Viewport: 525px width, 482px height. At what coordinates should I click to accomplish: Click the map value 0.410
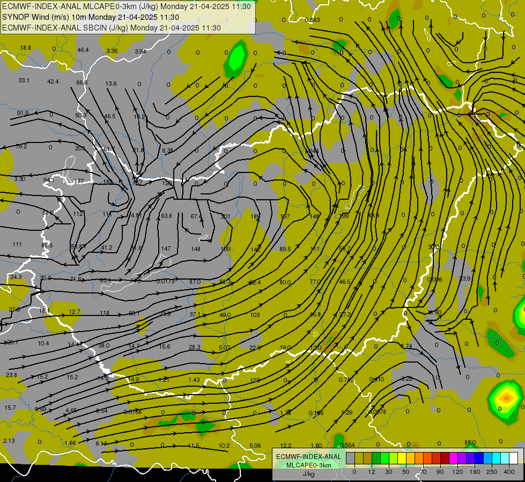pos(376,379)
